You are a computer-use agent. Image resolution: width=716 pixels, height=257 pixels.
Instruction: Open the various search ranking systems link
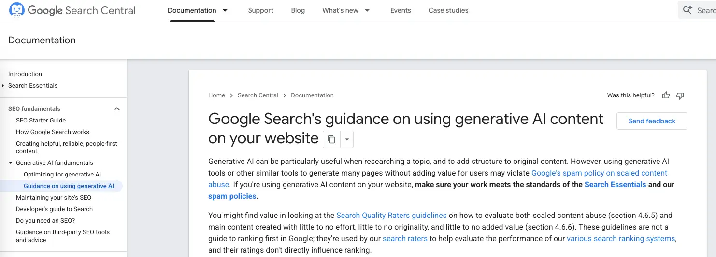pos(621,239)
